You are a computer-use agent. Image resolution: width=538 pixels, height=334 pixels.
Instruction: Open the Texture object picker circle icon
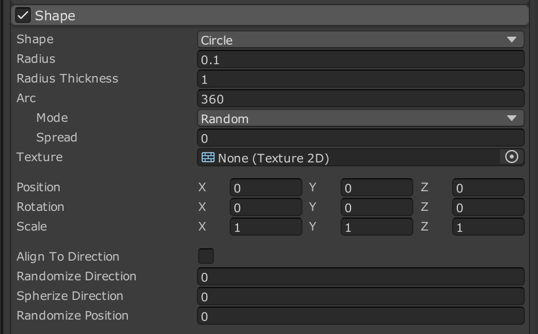click(x=512, y=157)
